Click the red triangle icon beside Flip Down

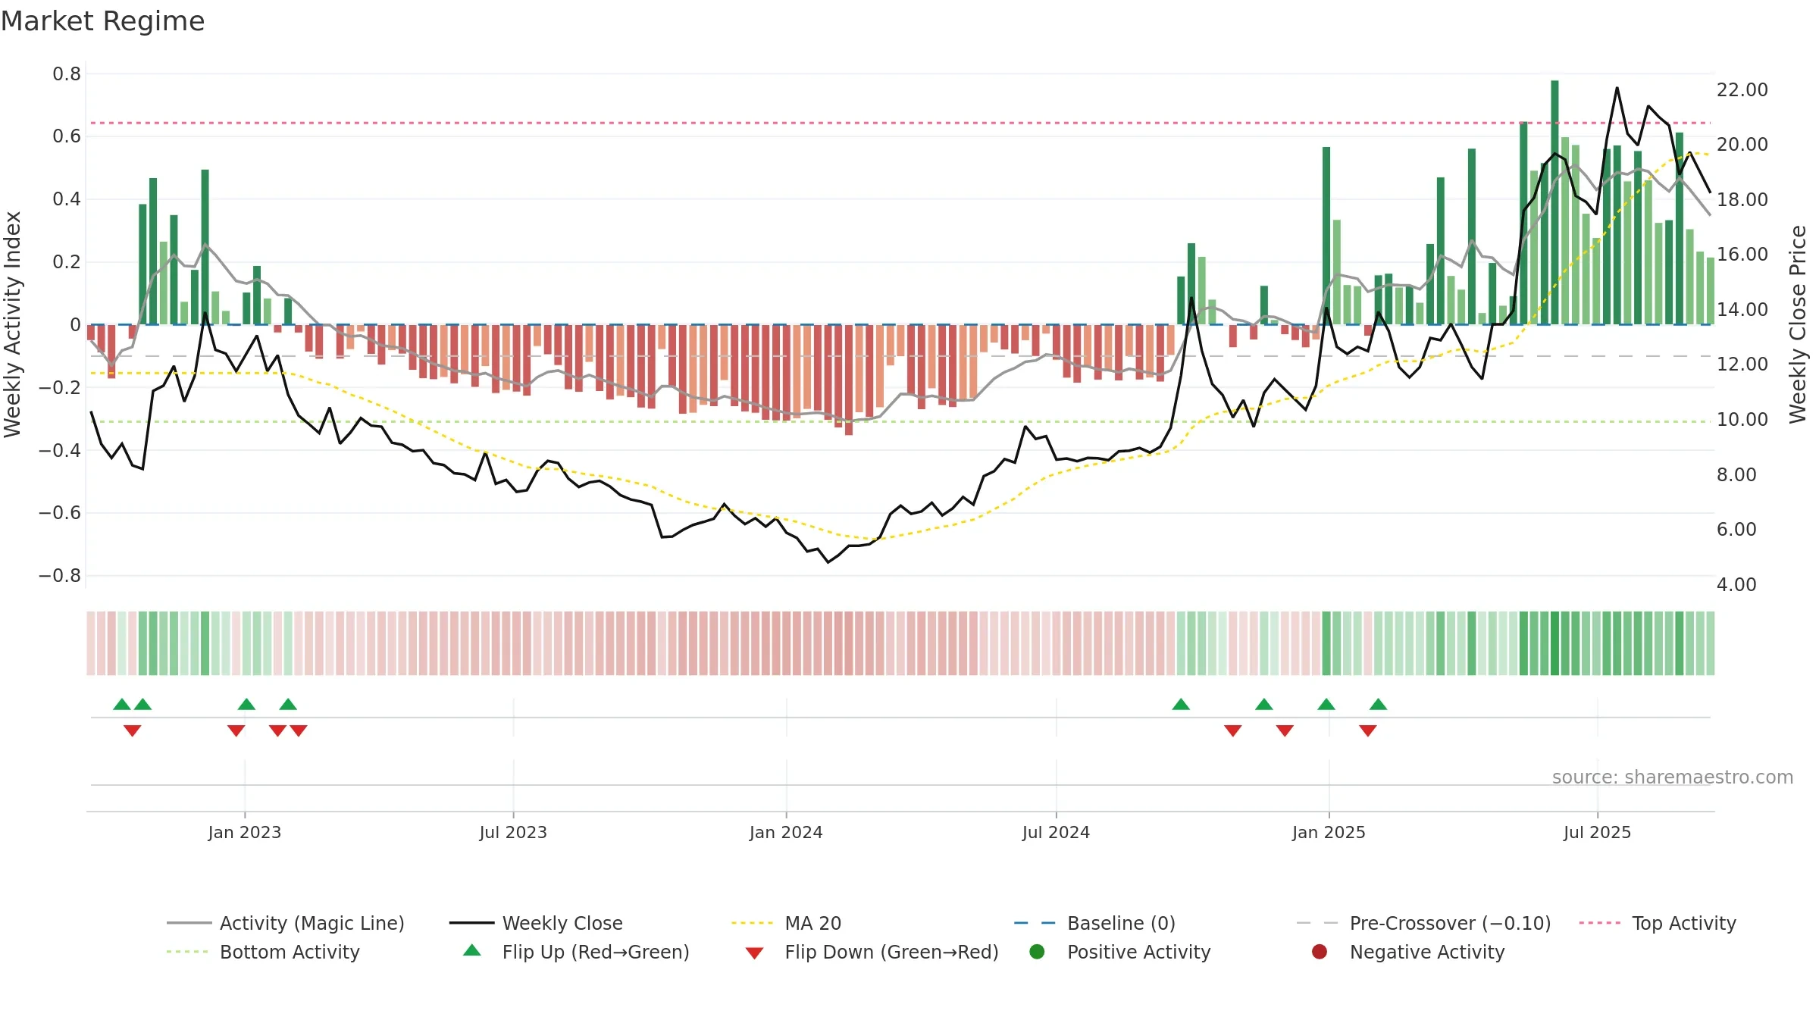(754, 953)
